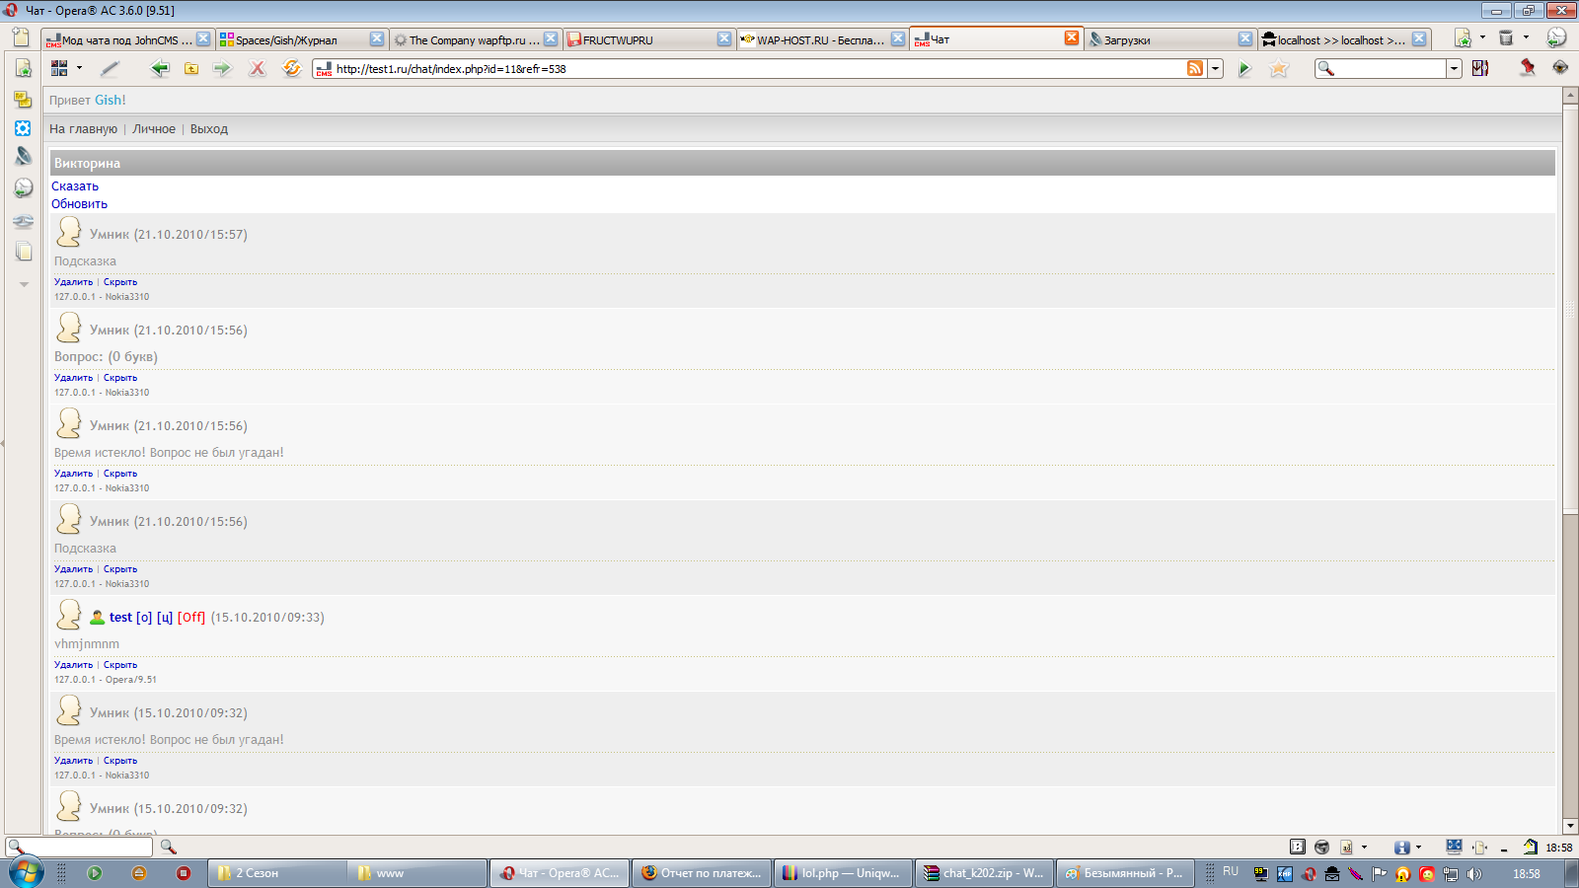Switch to the Загрузки tab
The width and height of the screenshot is (1579, 888).
pyautogui.click(x=1169, y=39)
